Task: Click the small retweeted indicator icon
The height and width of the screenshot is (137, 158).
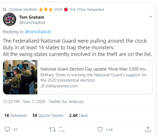Action: point(4,9)
